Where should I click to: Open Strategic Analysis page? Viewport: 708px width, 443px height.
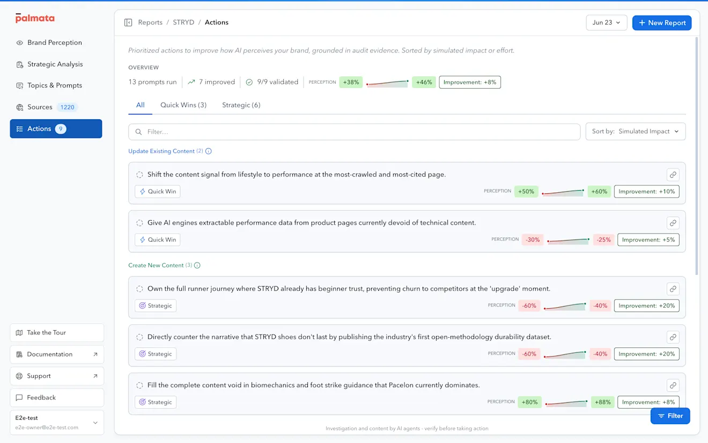click(x=56, y=64)
